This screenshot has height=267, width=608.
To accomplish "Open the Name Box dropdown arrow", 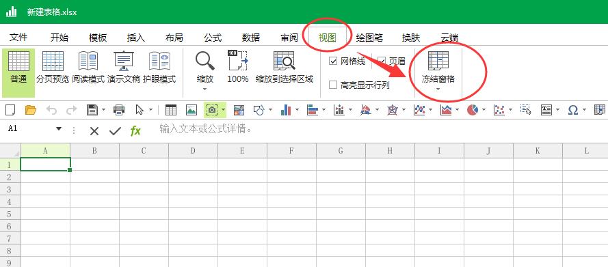I will (x=59, y=129).
